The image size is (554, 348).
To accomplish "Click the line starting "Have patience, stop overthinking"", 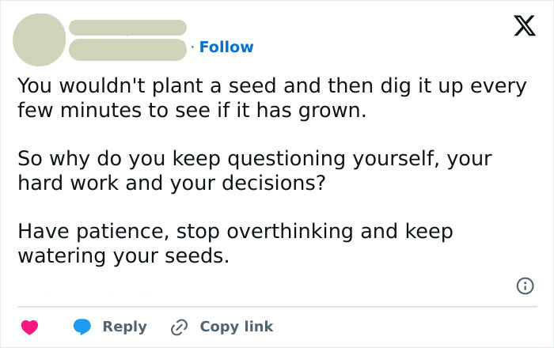I will (235, 232).
